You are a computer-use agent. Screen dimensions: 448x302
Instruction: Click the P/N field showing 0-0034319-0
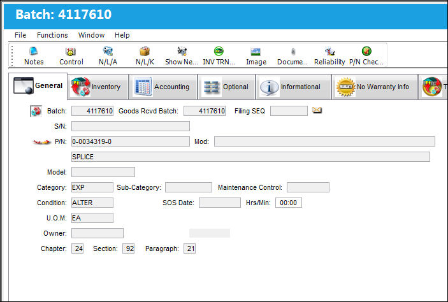(x=131, y=141)
